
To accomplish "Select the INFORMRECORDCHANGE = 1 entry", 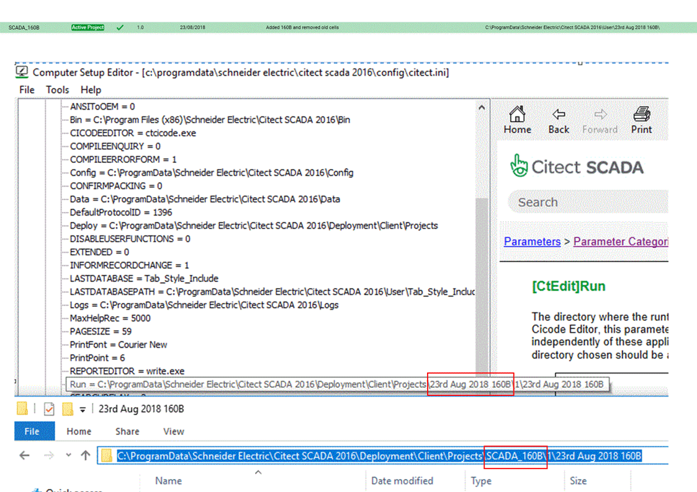I will coord(129,265).
